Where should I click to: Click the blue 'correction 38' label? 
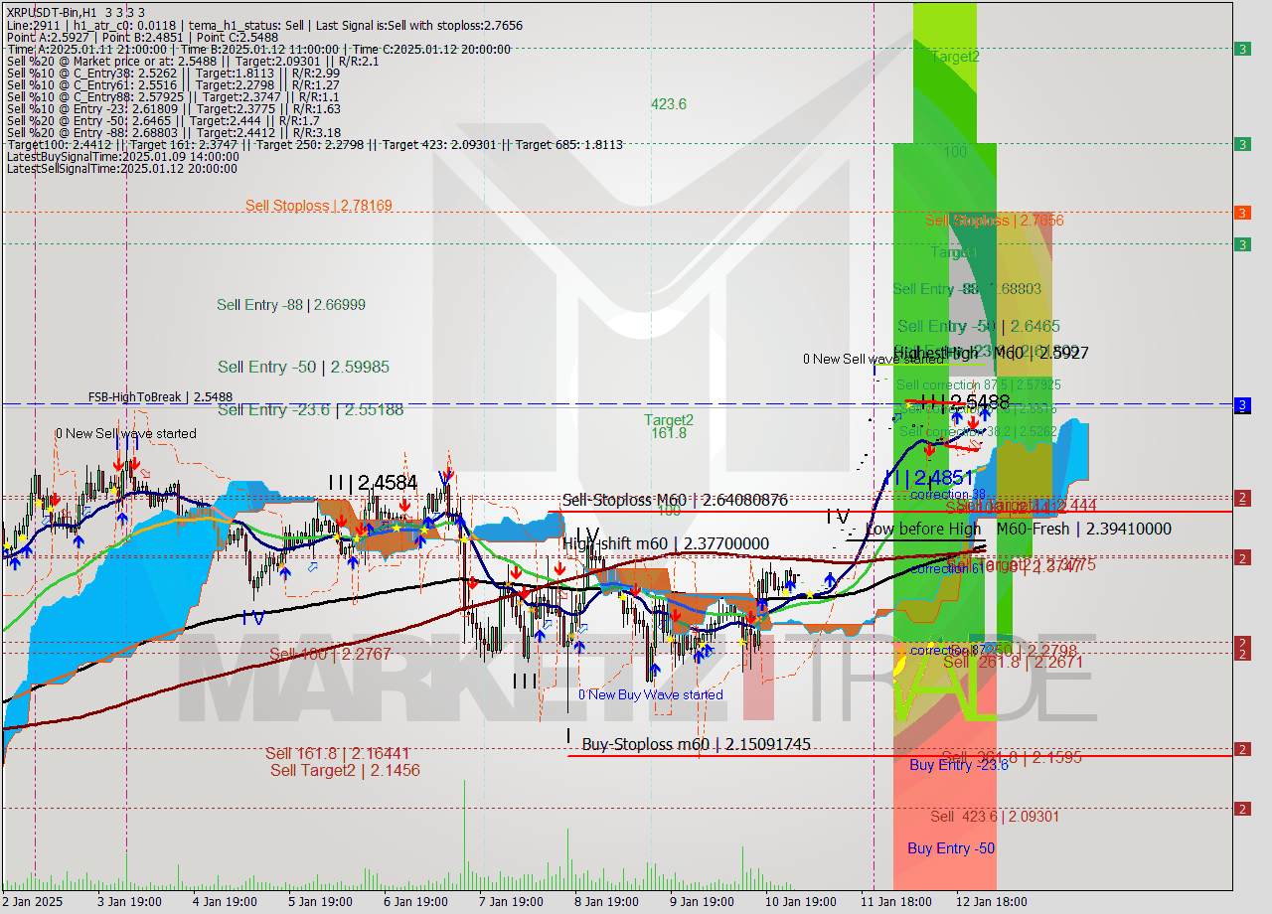[x=948, y=495]
